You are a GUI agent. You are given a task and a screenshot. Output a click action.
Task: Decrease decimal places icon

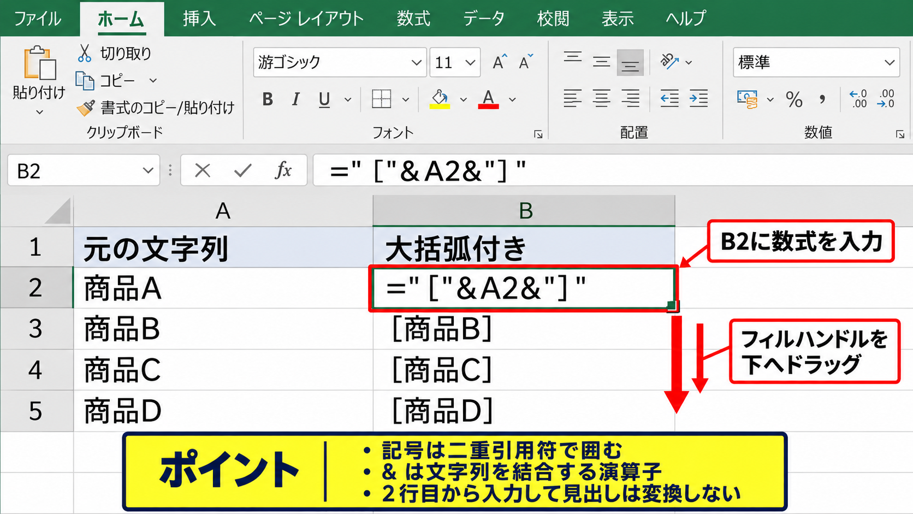coord(886,99)
